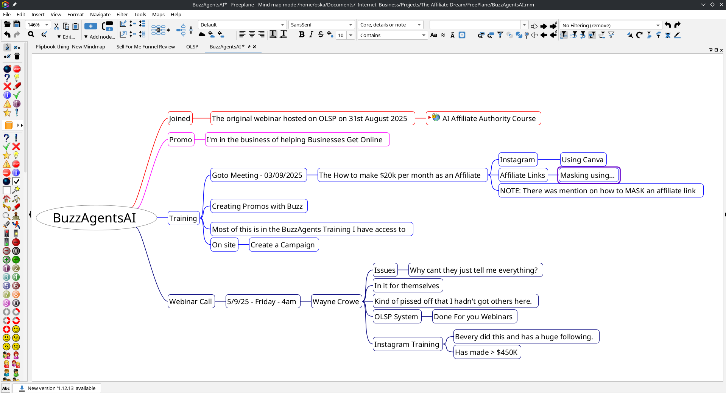Toggle italic text formatting
726x393 pixels.
(311, 35)
